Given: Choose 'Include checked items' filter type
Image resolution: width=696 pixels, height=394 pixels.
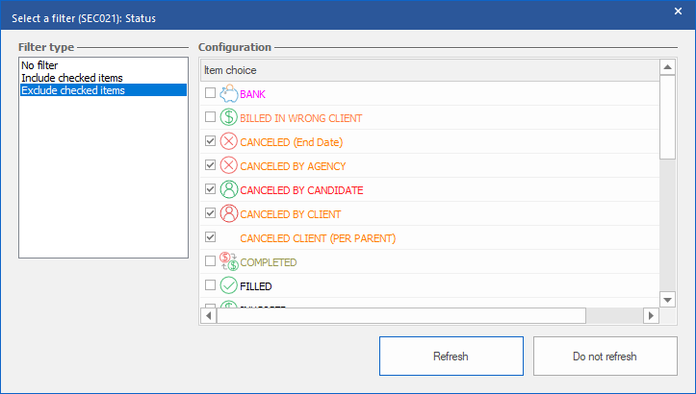Looking at the screenshot, I should (x=71, y=78).
